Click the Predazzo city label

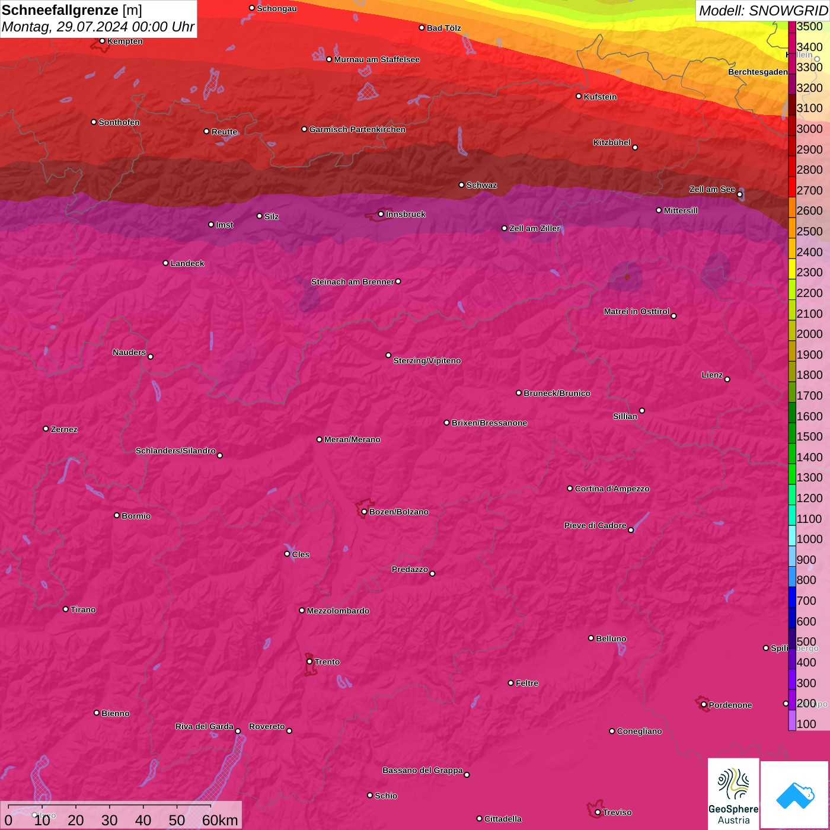click(410, 569)
